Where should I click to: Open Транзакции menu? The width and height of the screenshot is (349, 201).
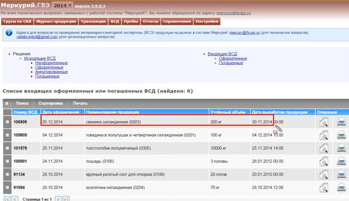click(x=93, y=22)
